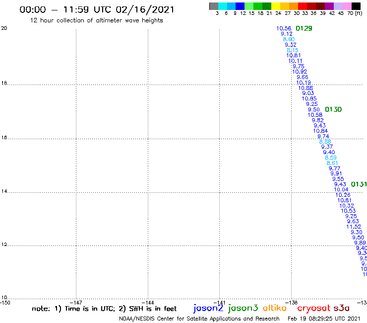The height and width of the screenshot is (323, 367).
Task: Click the NOAA/NESDIS Center credit line
Action: coord(199,319)
